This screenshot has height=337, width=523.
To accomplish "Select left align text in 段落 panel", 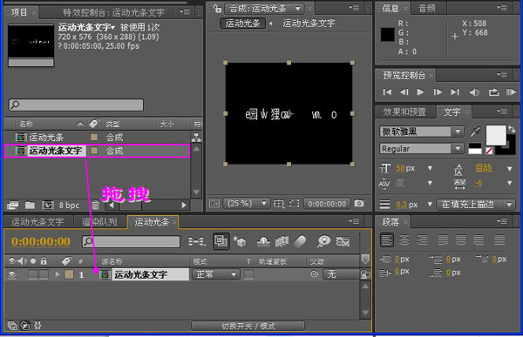I will tap(387, 240).
